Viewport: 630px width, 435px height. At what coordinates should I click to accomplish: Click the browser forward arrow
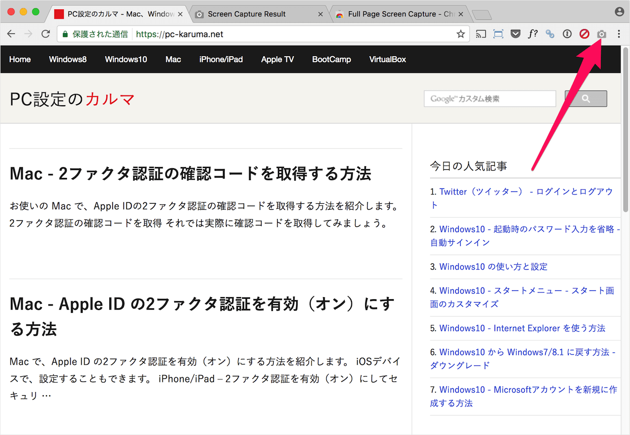point(29,34)
